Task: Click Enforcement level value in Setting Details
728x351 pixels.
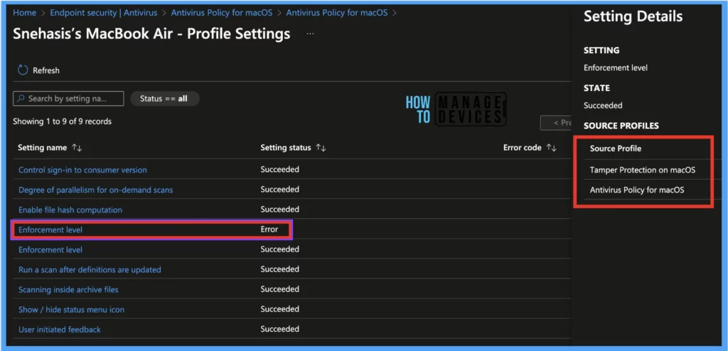Action: (616, 67)
